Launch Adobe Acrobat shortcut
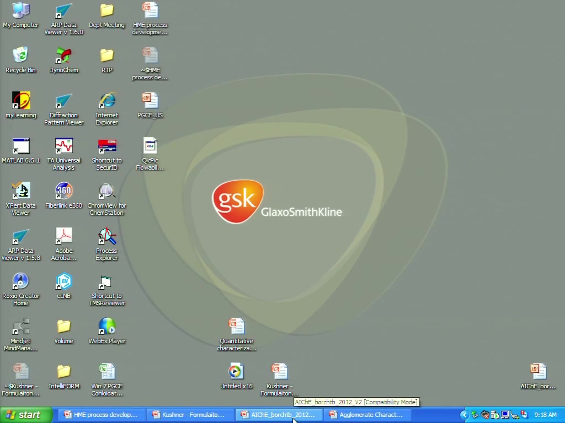This screenshot has width=565, height=423. click(64, 244)
